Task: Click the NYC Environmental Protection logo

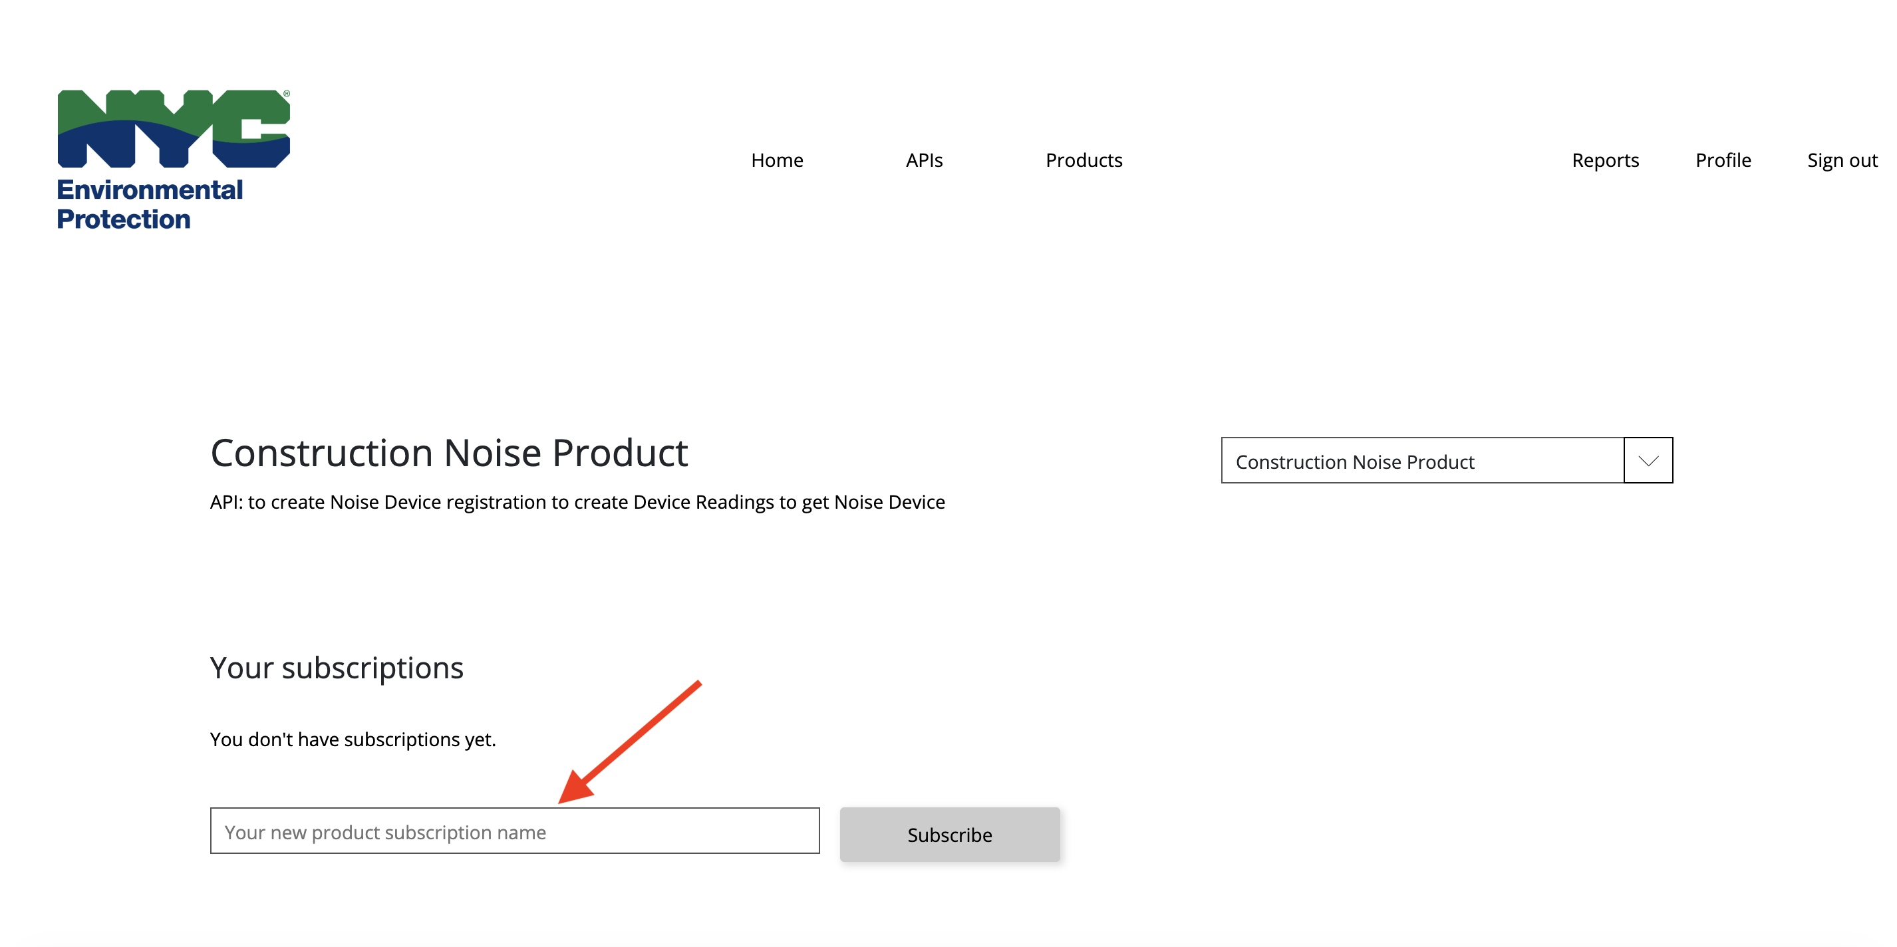Action: [172, 156]
